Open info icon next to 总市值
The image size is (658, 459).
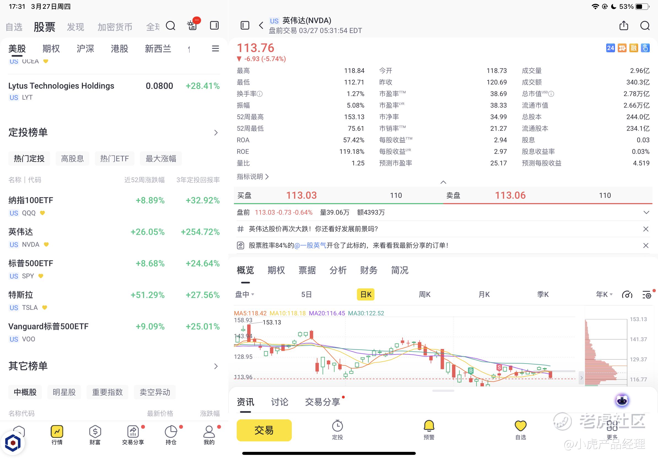551,94
